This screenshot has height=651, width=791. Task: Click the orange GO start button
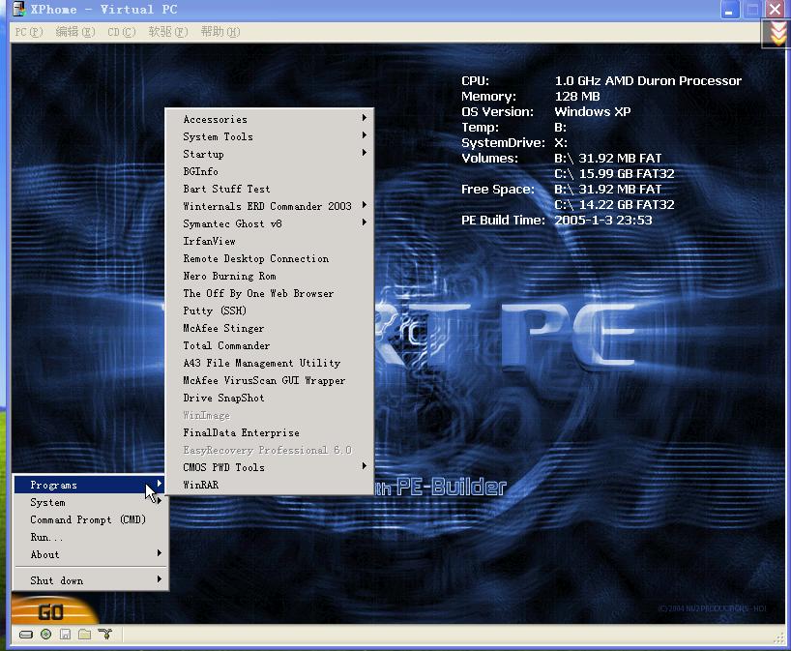[x=52, y=611]
